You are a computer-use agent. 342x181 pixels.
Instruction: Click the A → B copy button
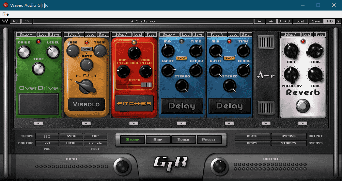[284, 21]
